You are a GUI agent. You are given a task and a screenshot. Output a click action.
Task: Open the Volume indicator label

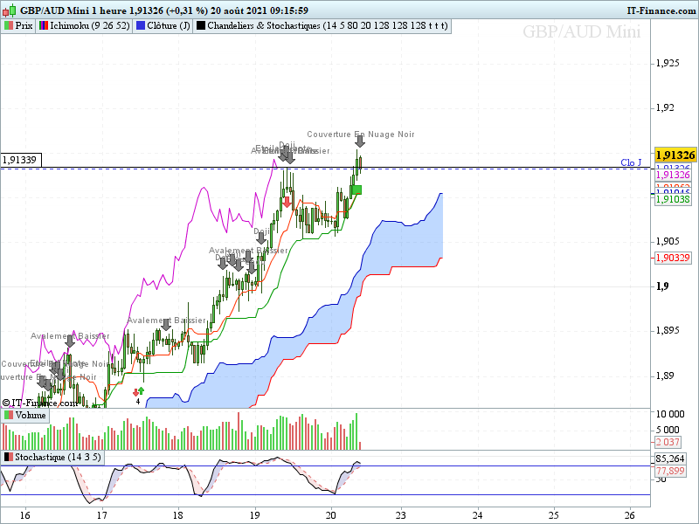pos(31,416)
